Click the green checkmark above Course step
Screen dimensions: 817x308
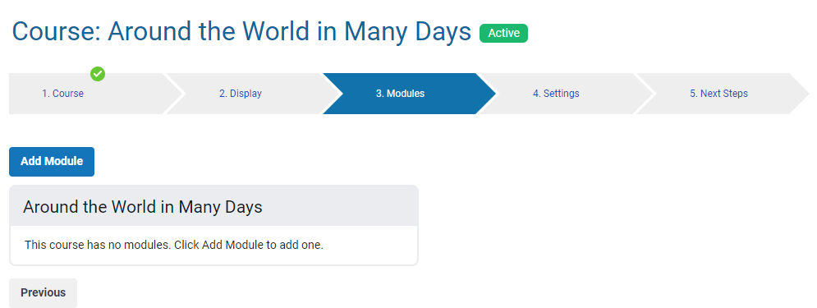point(98,73)
